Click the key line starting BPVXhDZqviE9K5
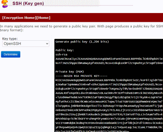The width and height of the screenshot is (163, 132). 109,119
